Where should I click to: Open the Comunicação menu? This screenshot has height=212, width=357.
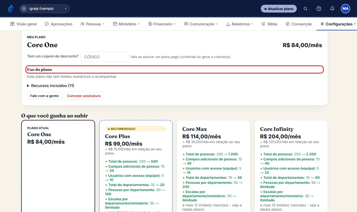[x=201, y=24]
